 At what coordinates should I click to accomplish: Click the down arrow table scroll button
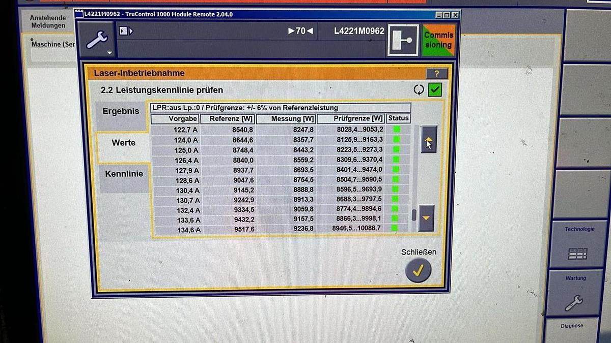click(426, 218)
